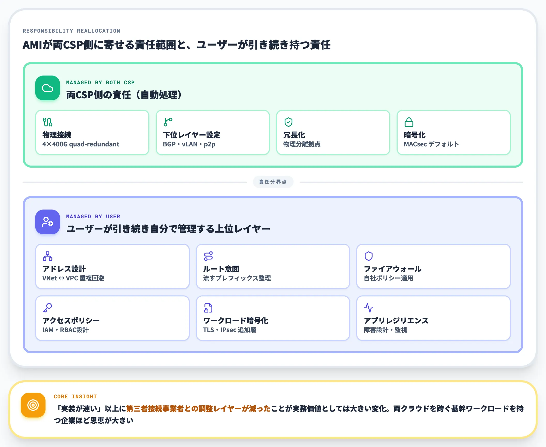This screenshot has height=447, width=546.
Task: Click the CORE INSIGHT label
Action: (x=75, y=397)
